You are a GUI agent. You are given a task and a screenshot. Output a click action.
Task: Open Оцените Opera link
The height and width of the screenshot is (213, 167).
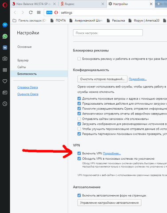28,94
